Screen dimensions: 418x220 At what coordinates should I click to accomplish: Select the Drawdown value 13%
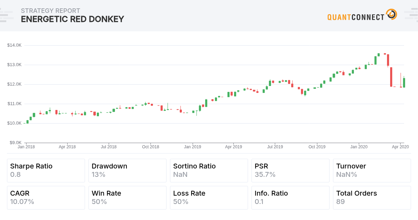click(x=99, y=174)
